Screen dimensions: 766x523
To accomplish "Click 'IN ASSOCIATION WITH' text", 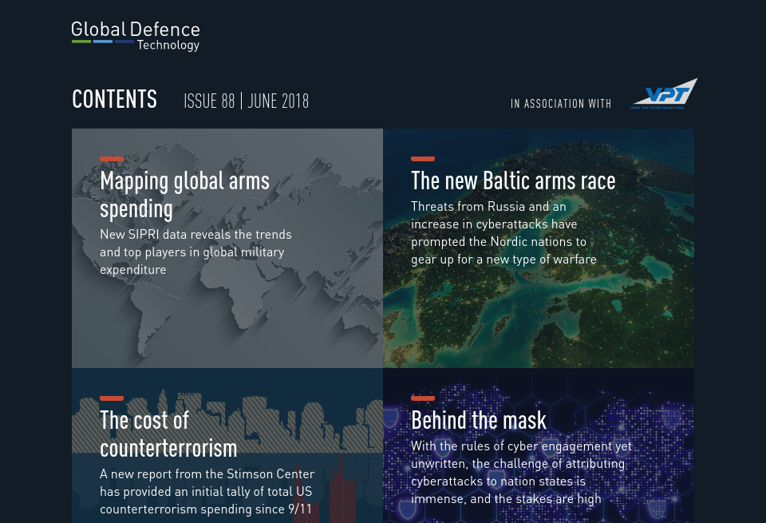I will (x=561, y=104).
